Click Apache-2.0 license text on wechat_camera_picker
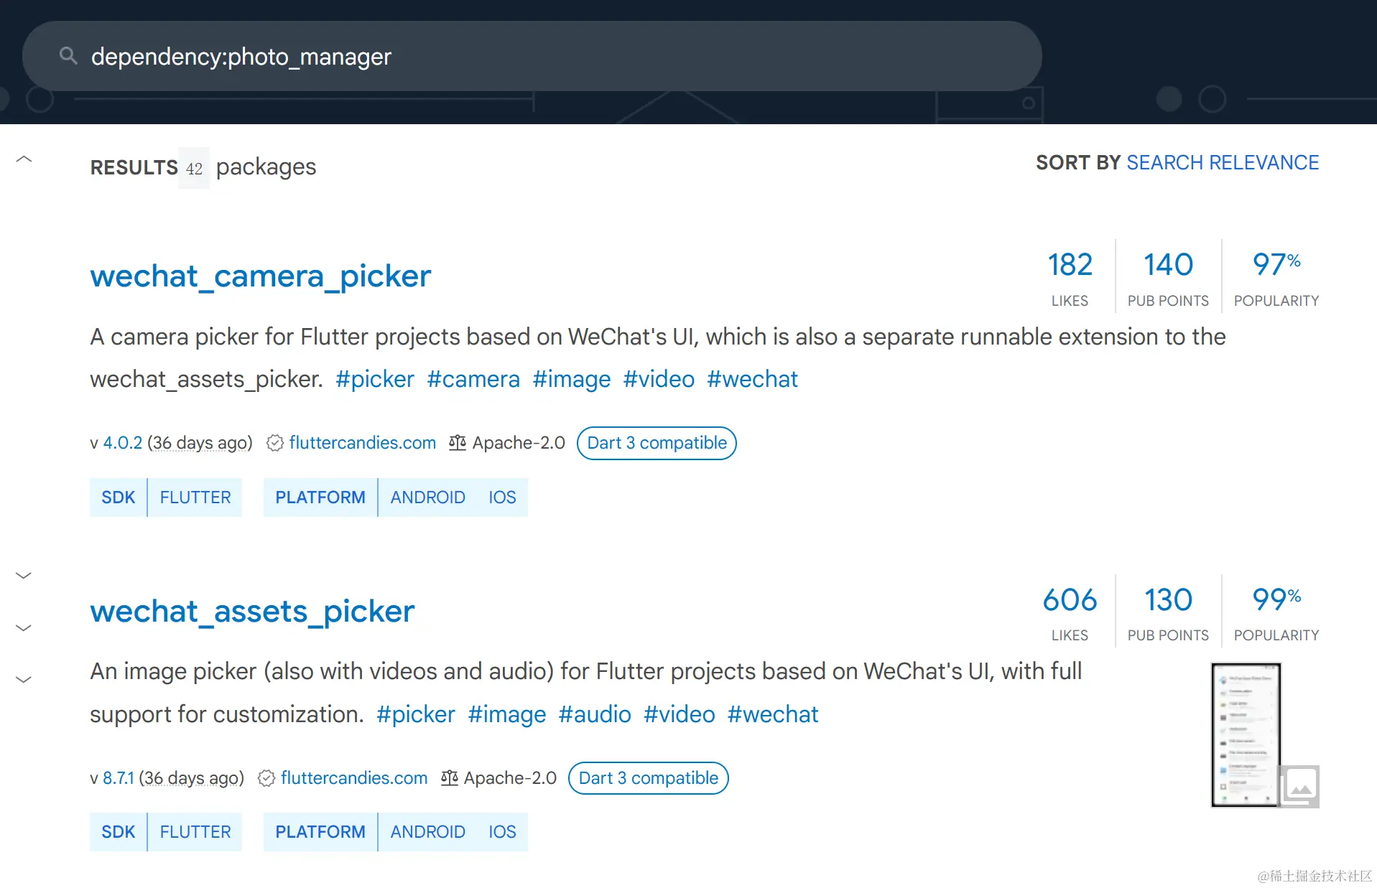This screenshot has width=1377, height=888. point(519,443)
